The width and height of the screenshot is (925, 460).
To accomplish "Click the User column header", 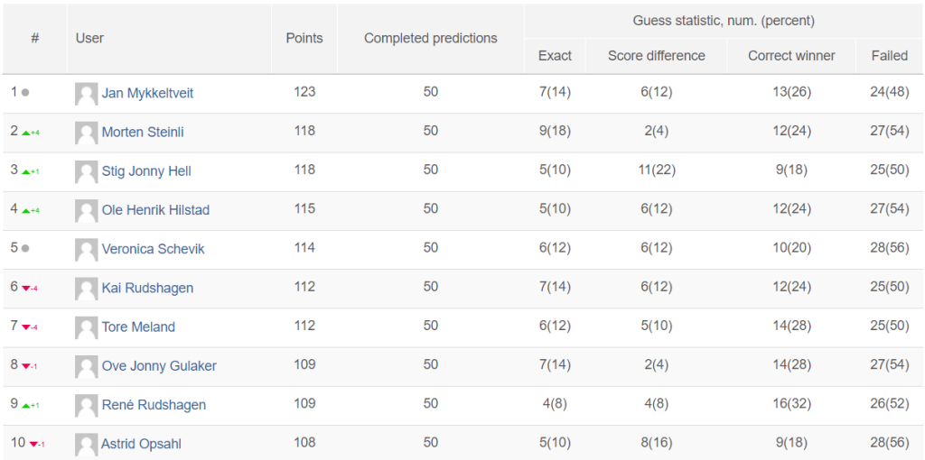I will [89, 38].
